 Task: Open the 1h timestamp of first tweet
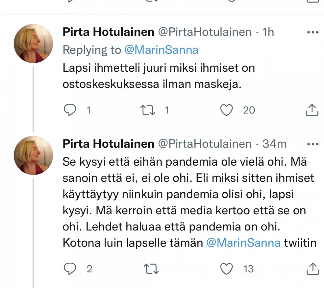(x=268, y=32)
